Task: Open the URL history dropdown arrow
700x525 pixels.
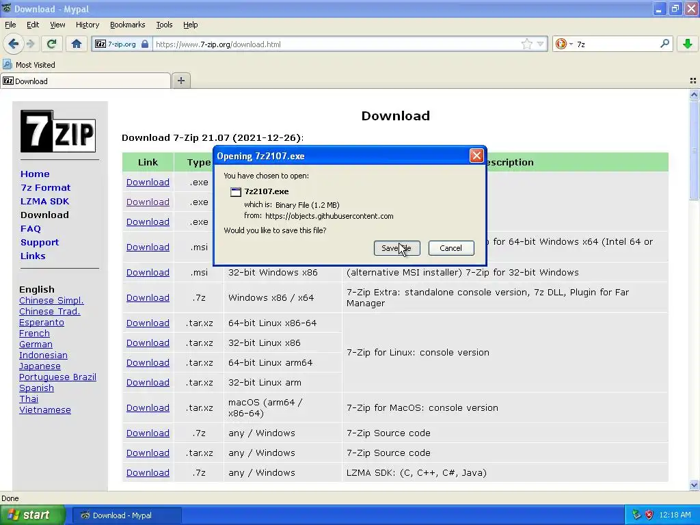Action: pos(540,44)
